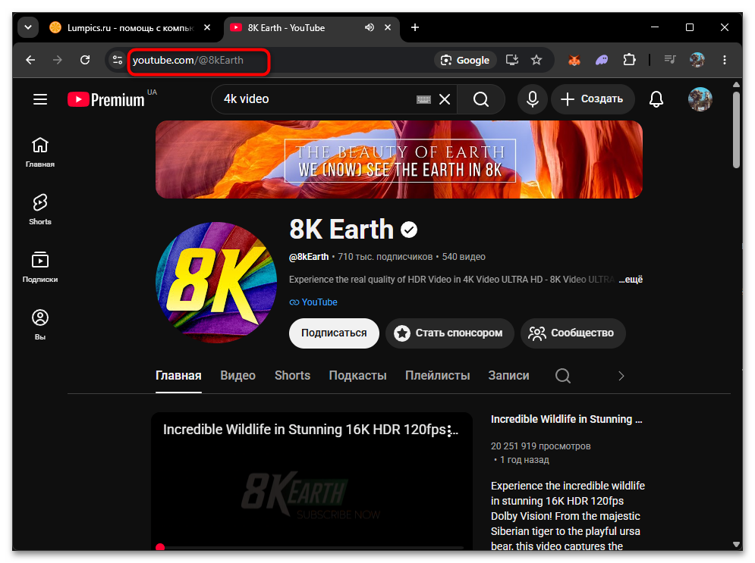Open a new browser tab

coord(415,27)
